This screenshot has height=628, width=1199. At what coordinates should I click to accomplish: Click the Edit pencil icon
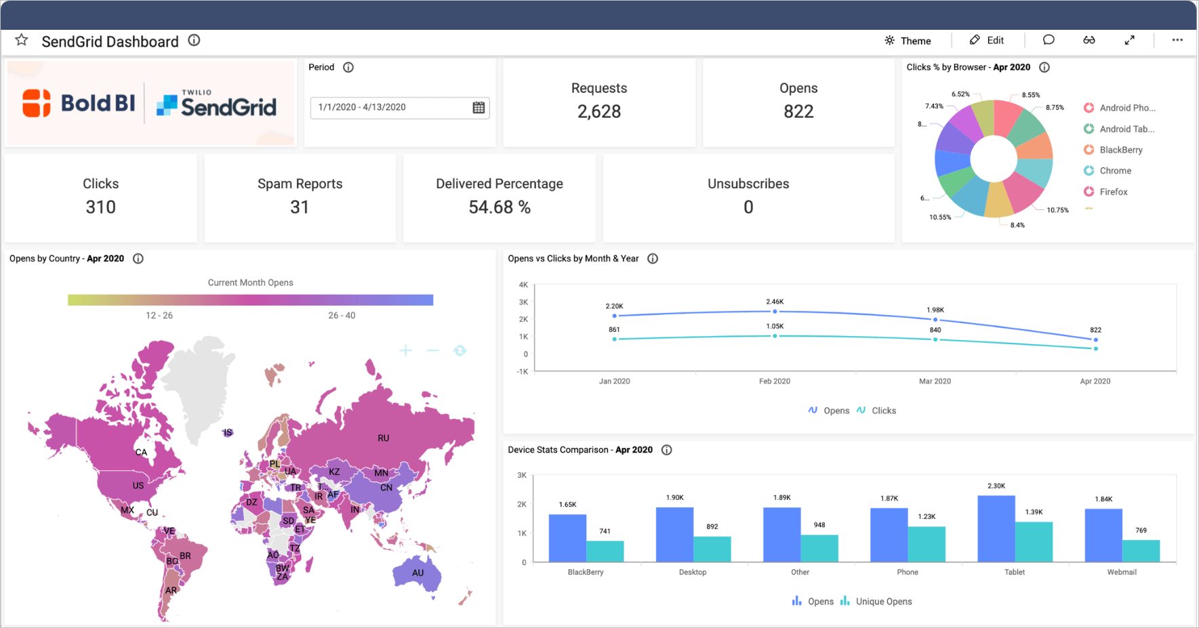click(975, 40)
